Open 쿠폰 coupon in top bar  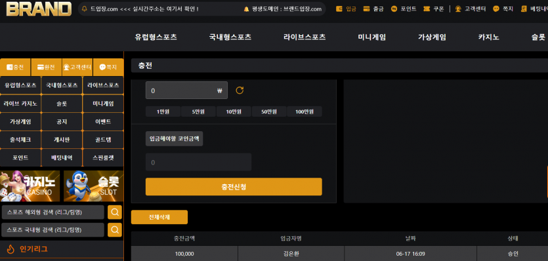click(433, 9)
